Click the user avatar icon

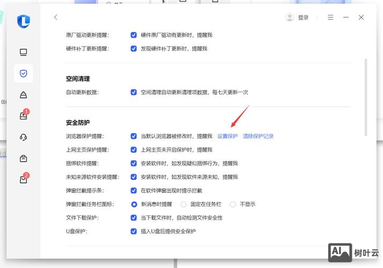(290, 17)
